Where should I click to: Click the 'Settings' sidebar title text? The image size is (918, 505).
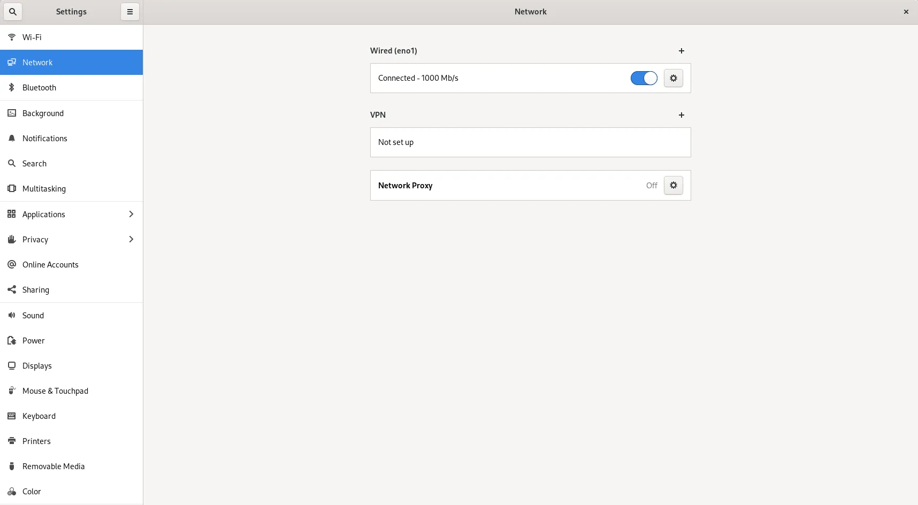(x=71, y=12)
